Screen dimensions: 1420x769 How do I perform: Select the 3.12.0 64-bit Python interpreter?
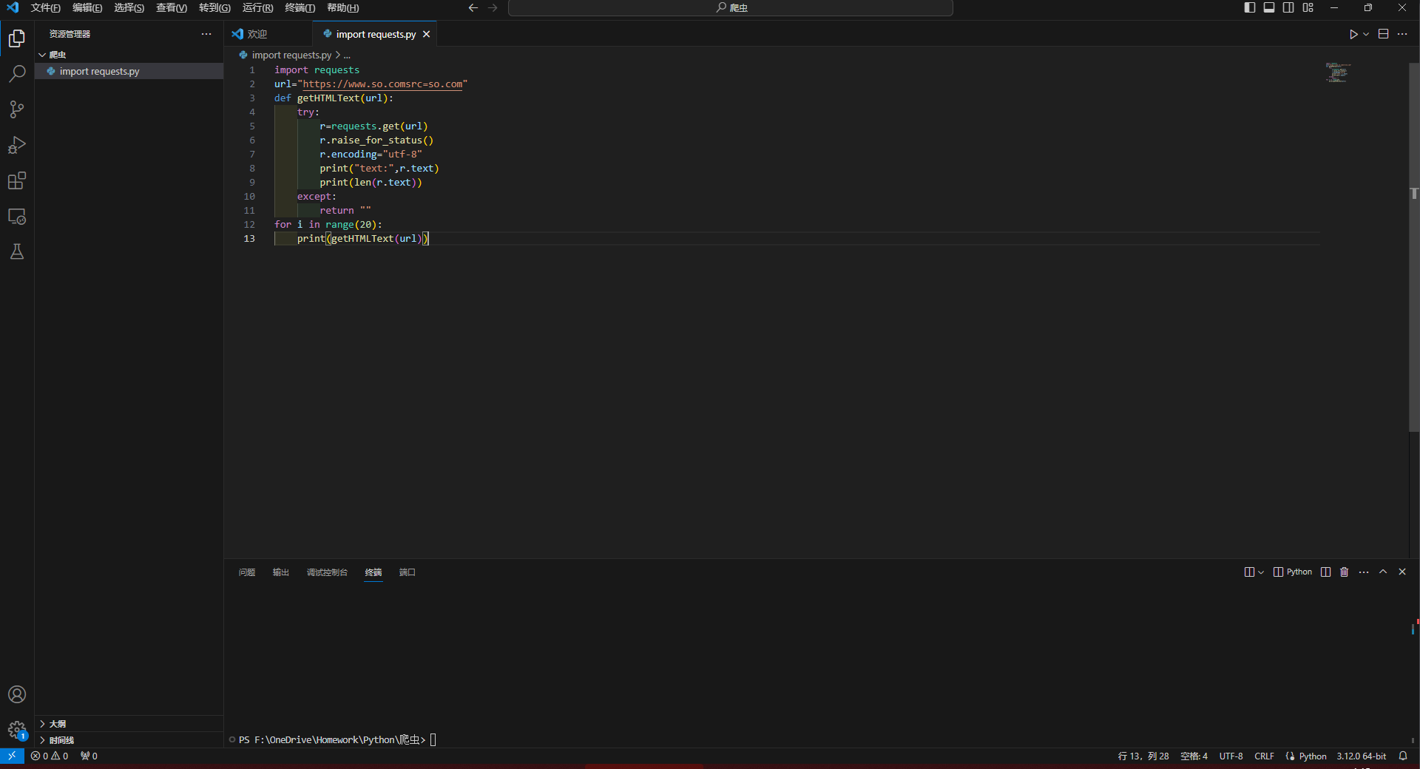[x=1362, y=756]
